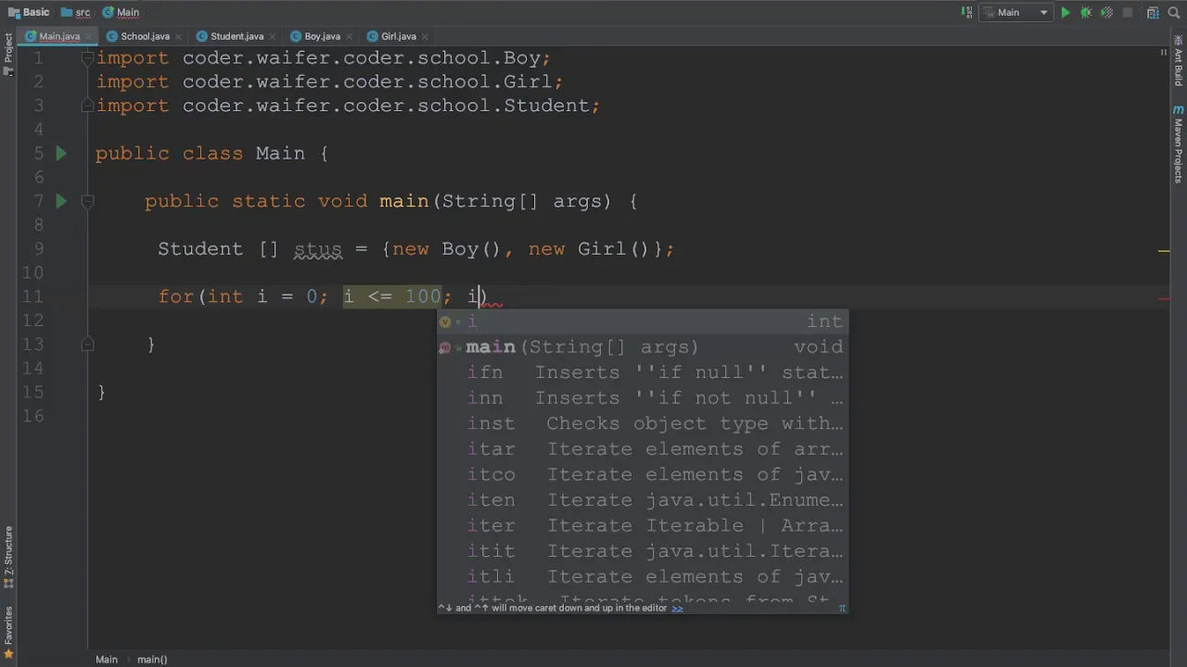Click the Main breadcrumb at editor bottom
Viewport: 1187px width, 667px height.
[x=107, y=660]
